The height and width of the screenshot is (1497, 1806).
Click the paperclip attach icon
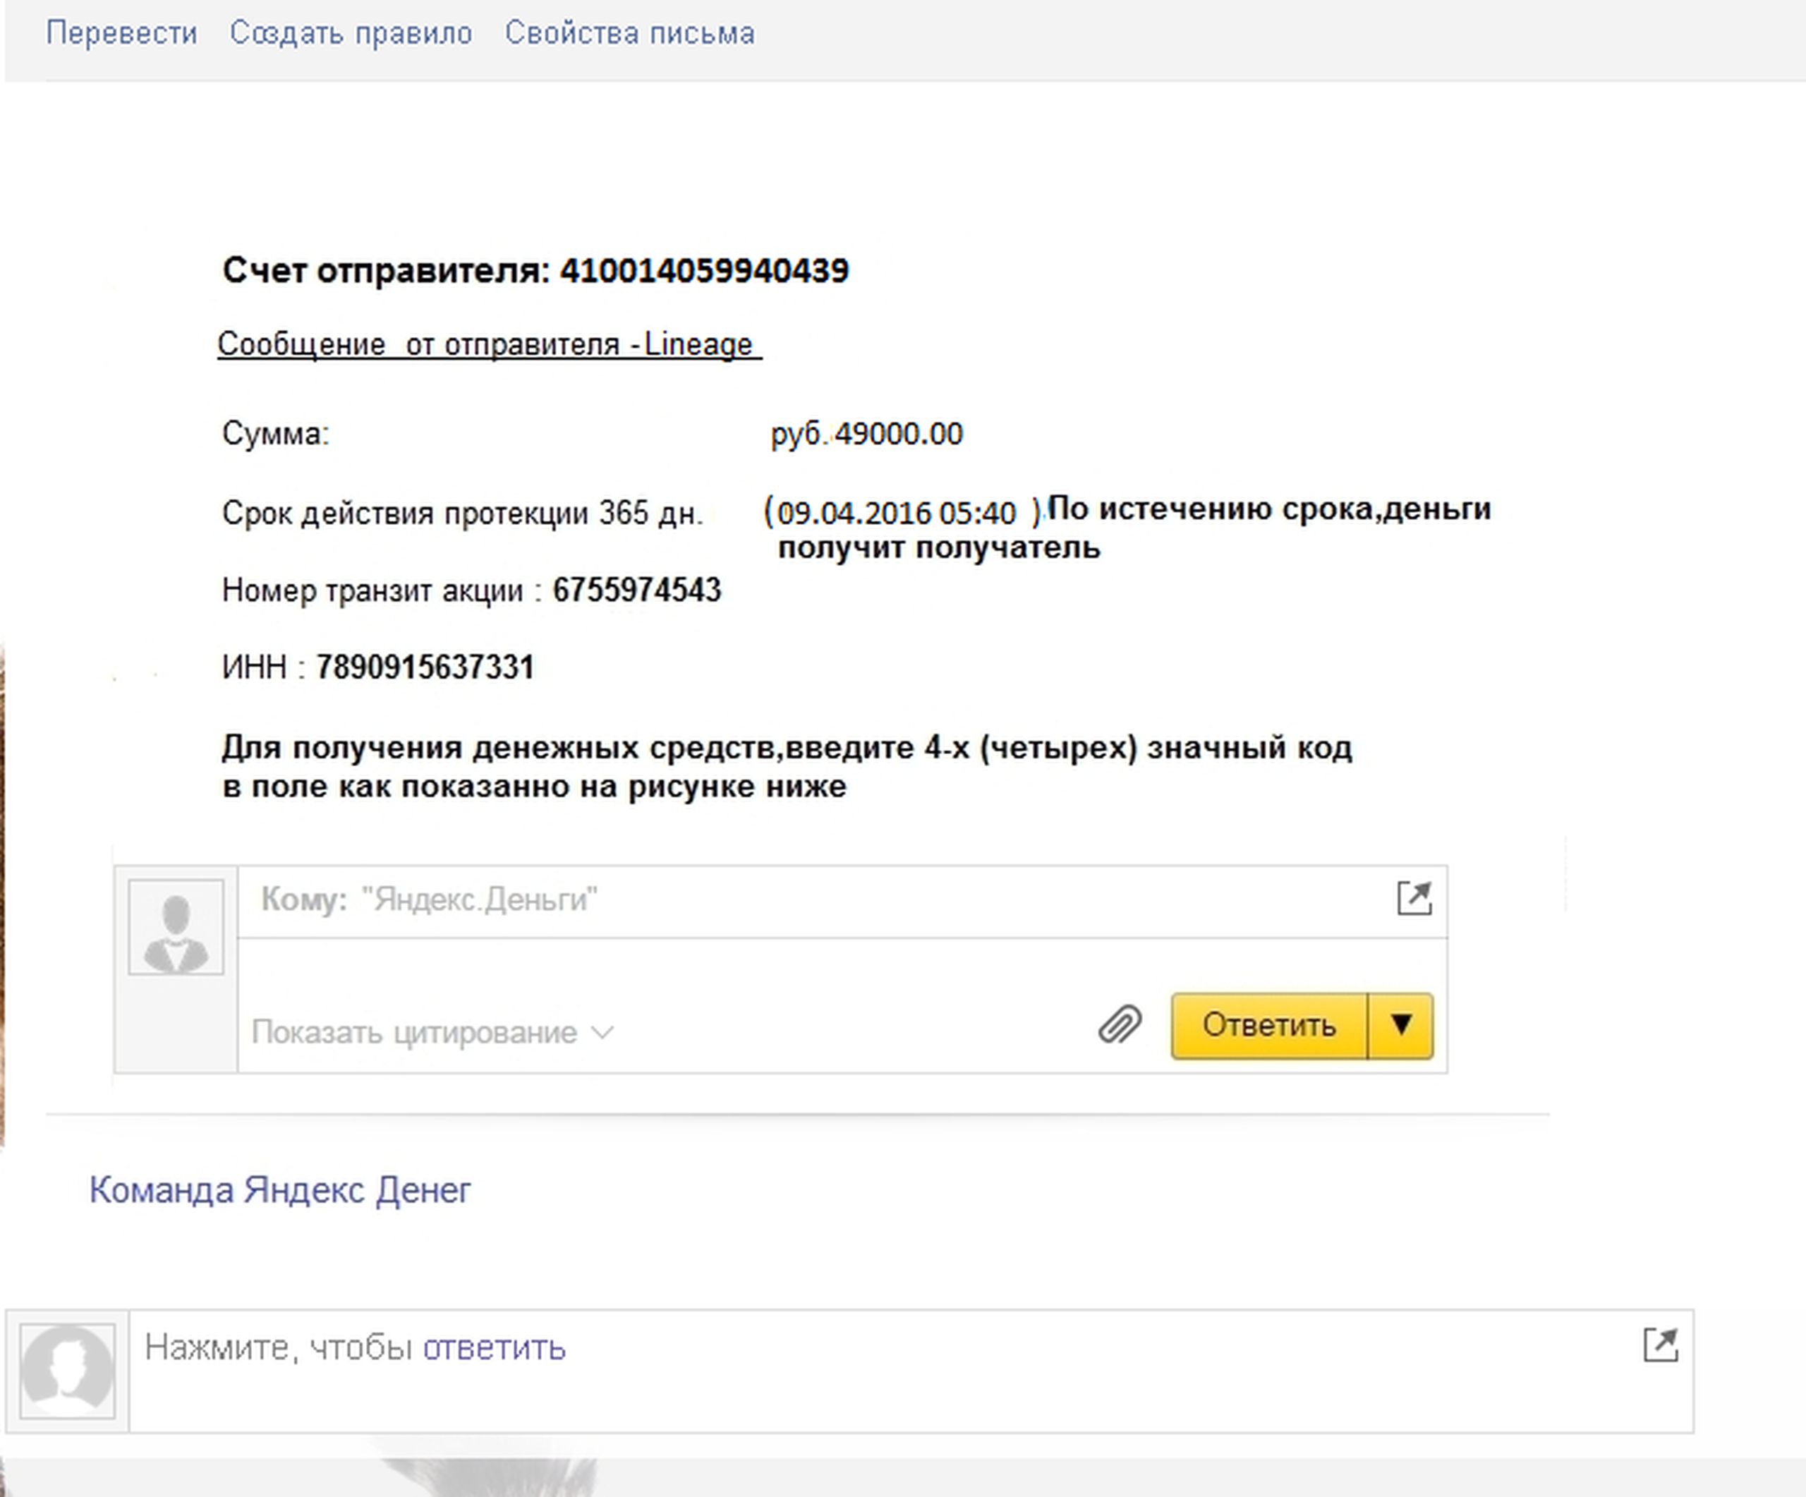coord(1120,1025)
